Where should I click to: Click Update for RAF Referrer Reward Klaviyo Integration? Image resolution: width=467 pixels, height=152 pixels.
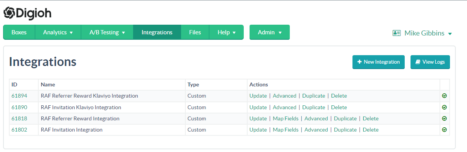258,96
